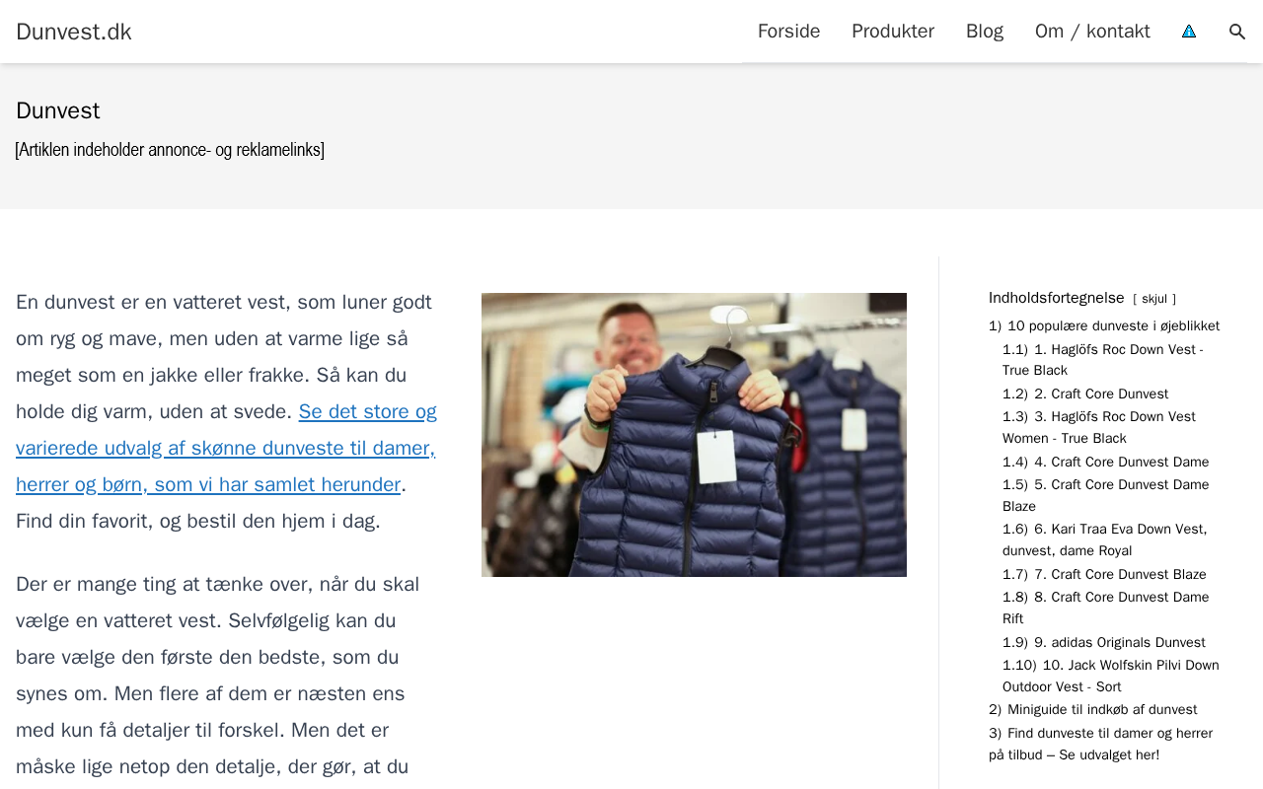This screenshot has width=1263, height=789.
Task: Jump to '10 populære dunveste i øjeblikket'
Action: click(x=1104, y=326)
